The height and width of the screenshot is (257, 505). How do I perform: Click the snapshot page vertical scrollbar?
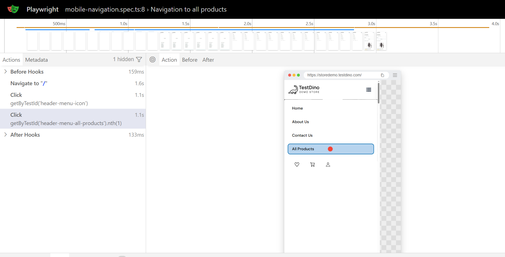(x=378, y=93)
